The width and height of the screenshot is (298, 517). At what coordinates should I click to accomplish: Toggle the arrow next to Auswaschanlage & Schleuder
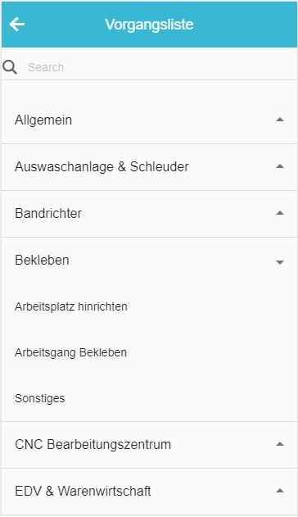pos(280,166)
